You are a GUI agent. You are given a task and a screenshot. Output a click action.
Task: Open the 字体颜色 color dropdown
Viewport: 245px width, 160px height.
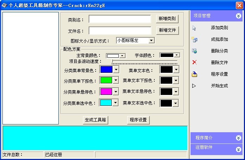coord(169,55)
